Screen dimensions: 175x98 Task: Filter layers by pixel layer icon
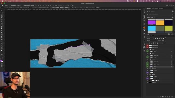(x=155, y=38)
